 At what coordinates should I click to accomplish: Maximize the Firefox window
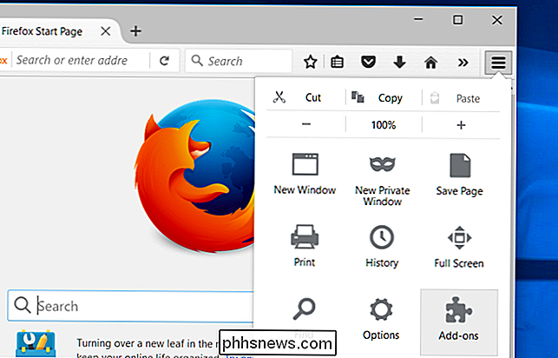[458, 20]
